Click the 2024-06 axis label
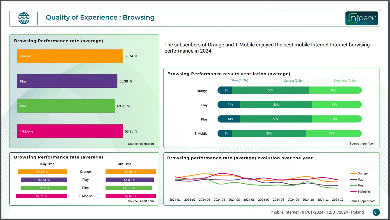Image resolution: width=390 pixels, height=220 pixels. [249, 200]
